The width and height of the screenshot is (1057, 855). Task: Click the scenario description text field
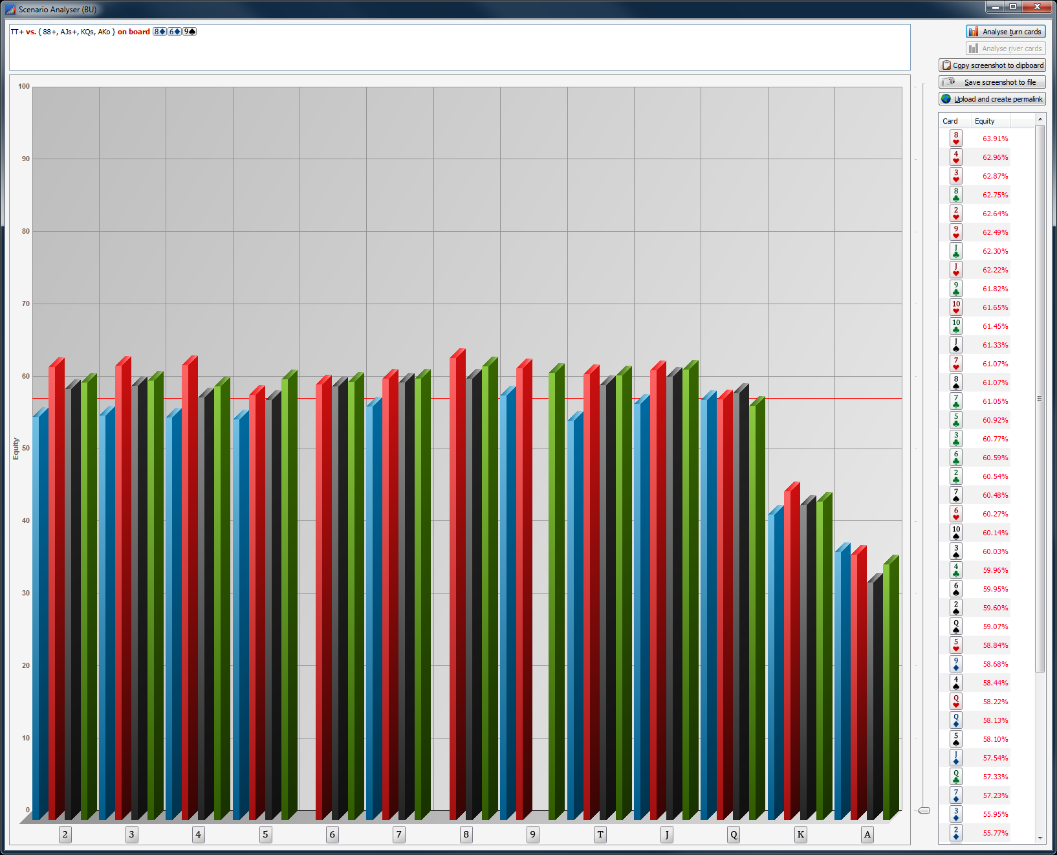[459, 47]
